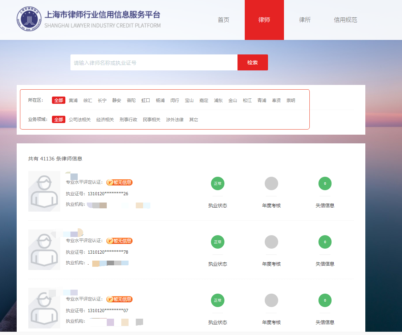The width and height of the screenshot is (402, 335).
Task: Click the 正常 badge of the third lawyer
Action: pyautogui.click(x=218, y=301)
